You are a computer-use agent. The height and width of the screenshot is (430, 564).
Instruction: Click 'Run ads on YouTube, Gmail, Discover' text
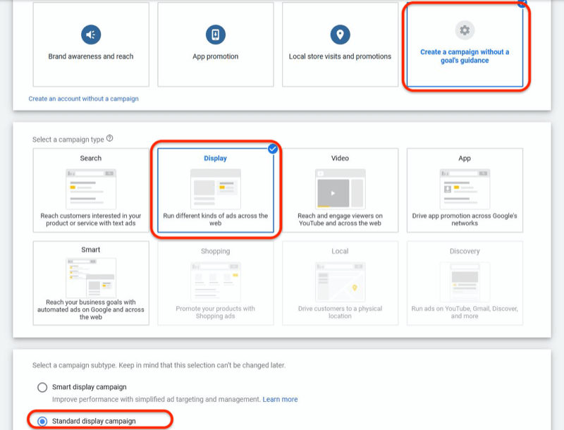tap(465, 312)
